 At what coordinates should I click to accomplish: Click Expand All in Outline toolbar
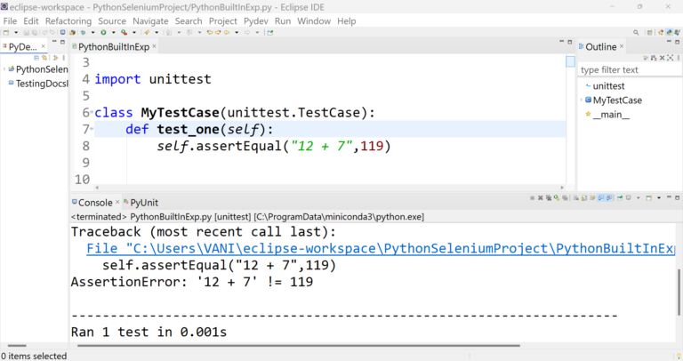pyautogui.click(x=670, y=58)
